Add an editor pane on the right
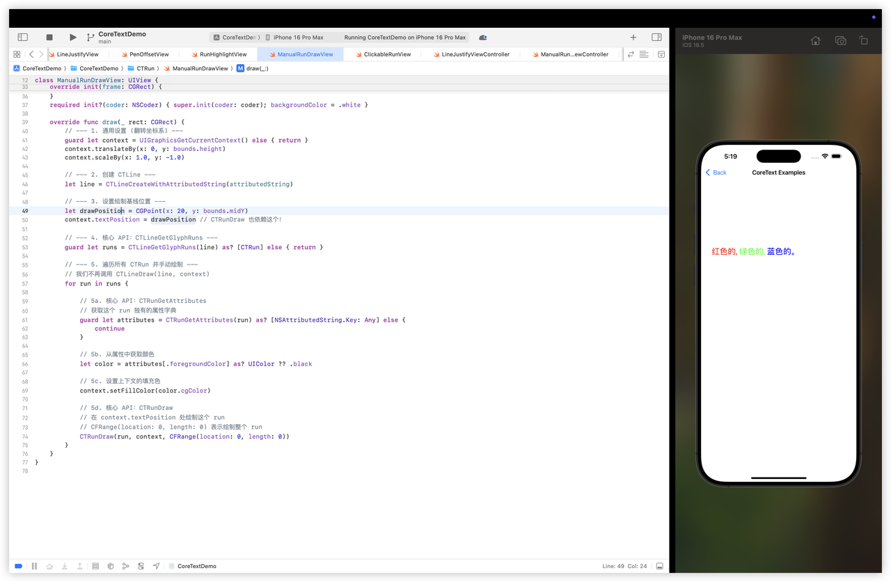Screen dimensions: 891x582 [x=661, y=54]
